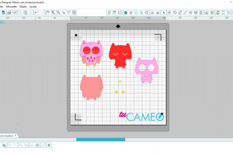Open the blank page panel icon
Screen dimensions: 233x155
click(223, 13)
